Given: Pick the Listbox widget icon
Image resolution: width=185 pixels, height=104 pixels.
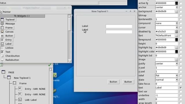Looking at the screenshot, I should [2, 48].
